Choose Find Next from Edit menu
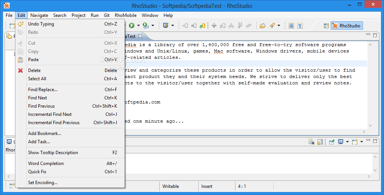 coord(70,98)
